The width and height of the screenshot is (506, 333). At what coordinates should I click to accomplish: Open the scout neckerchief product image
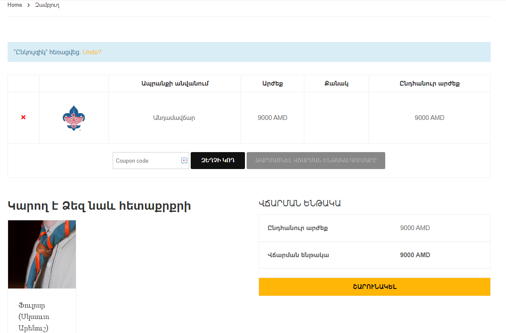(42, 254)
